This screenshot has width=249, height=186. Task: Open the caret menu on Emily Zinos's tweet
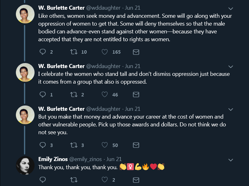click(x=231, y=160)
